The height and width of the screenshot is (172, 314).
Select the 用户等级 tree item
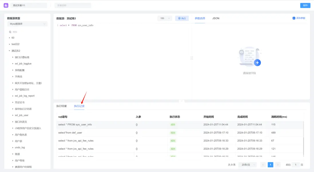[20, 161]
